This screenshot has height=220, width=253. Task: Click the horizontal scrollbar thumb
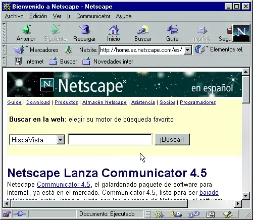click(99, 204)
